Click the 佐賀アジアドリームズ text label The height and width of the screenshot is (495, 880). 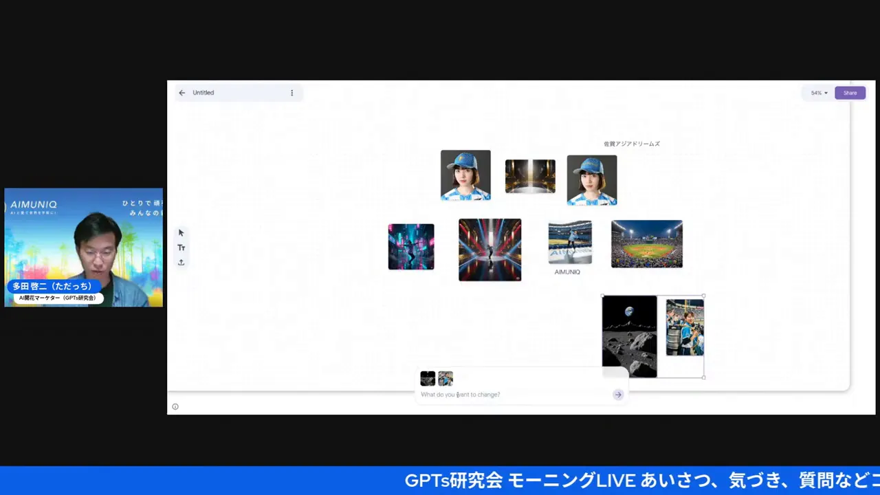click(631, 144)
